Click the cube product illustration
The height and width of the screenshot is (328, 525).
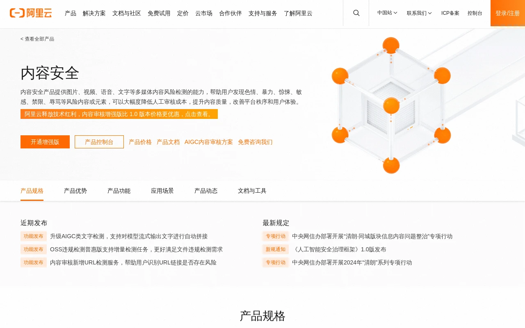pos(391,105)
